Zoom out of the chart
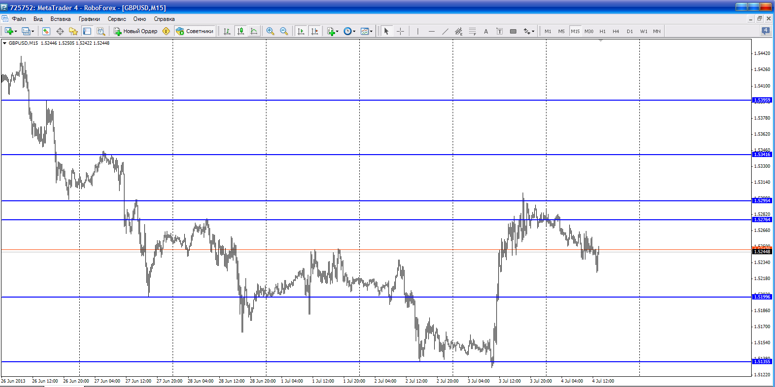The height and width of the screenshot is (387, 775). click(x=284, y=31)
